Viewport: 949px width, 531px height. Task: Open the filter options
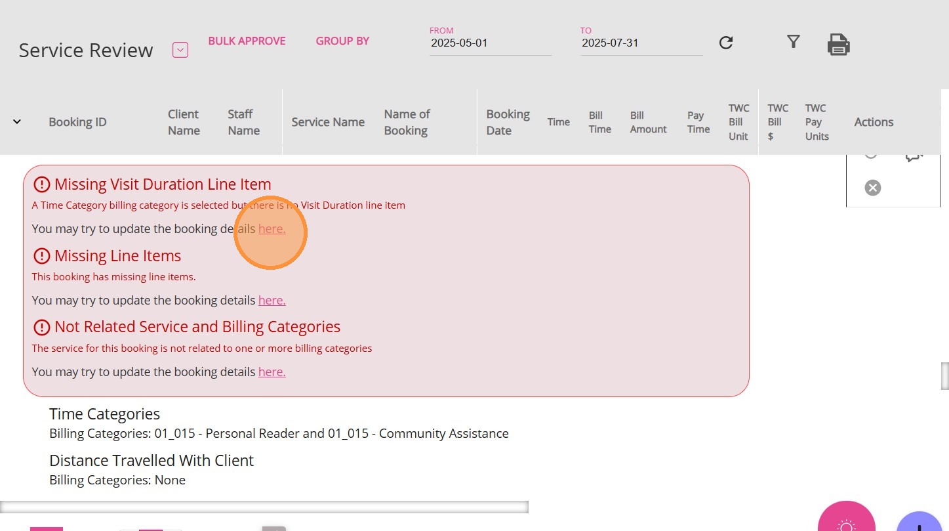[x=793, y=42]
